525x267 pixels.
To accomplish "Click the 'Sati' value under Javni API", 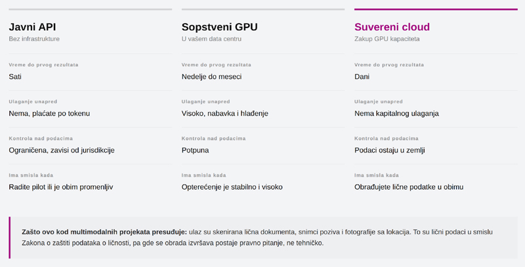I will (x=15, y=77).
